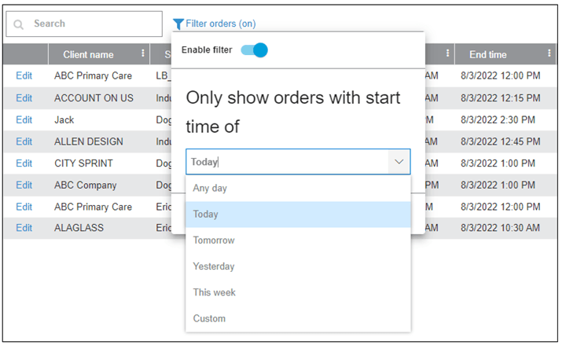The image size is (566, 345).
Task: Click the search magnifier icon
Action: (x=19, y=24)
